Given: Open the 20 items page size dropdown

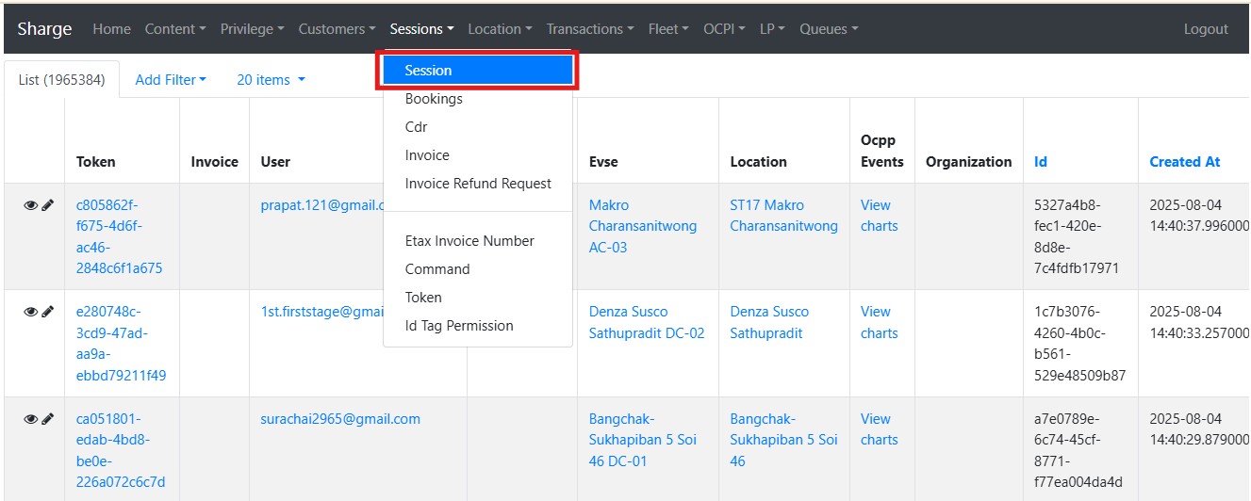Looking at the screenshot, I should [x=271, y=80].
